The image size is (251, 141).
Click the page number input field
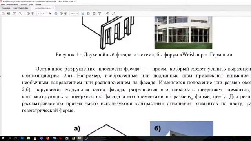tap(38, 14)
